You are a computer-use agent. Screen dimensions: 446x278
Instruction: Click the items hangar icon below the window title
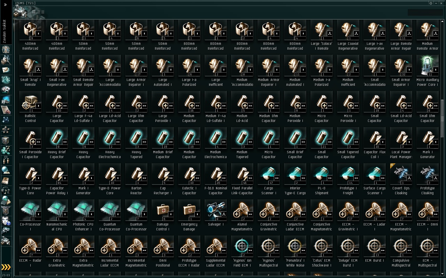pyautogui.click(x=20, y=11)
